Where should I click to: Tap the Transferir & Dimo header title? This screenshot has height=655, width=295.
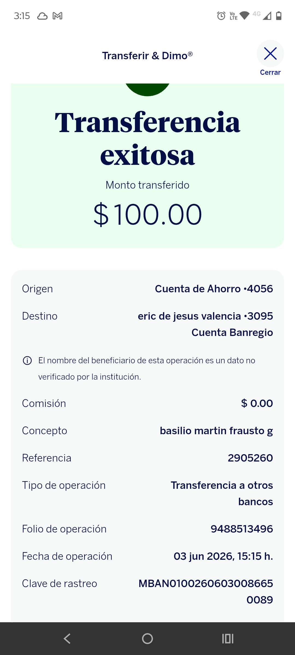tap(147, 56)
